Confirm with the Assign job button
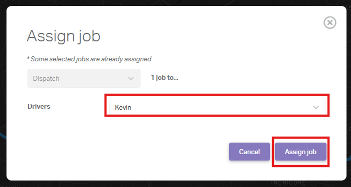The width and height of the screenshot is (351, 187). pyautogui.click(x=300, y=152)
